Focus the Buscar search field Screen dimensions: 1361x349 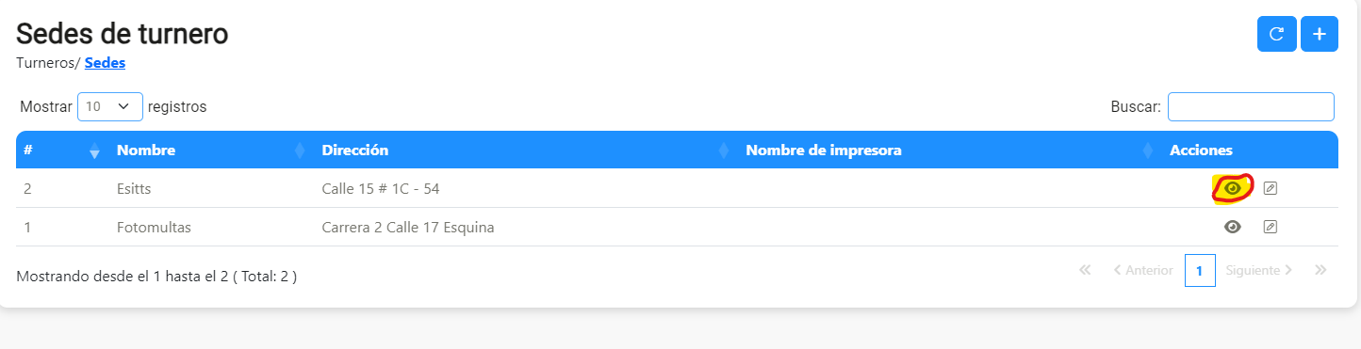click(1251, 106)
